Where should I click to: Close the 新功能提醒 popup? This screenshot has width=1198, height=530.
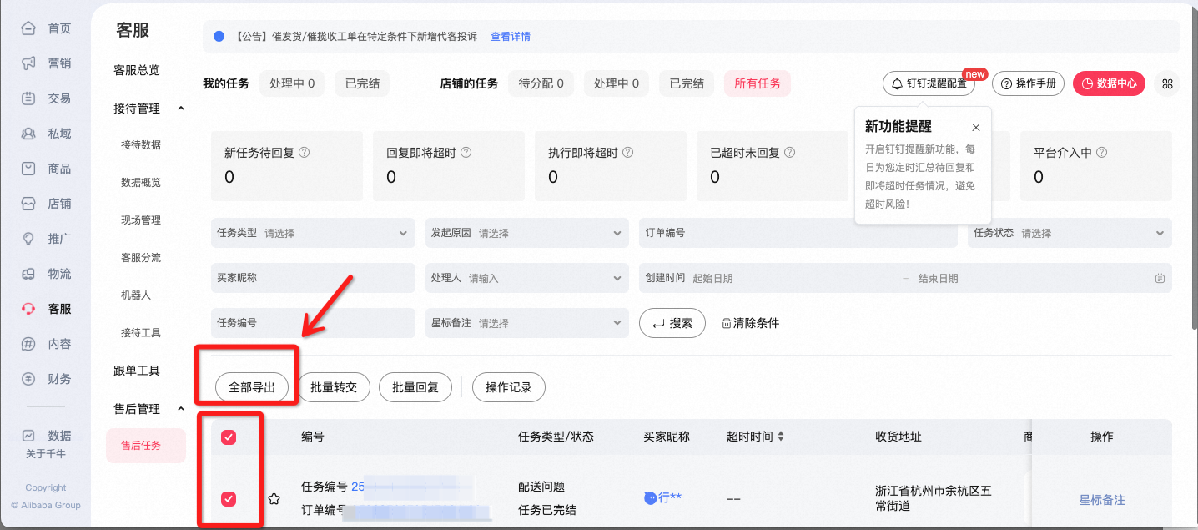point(976,128)
